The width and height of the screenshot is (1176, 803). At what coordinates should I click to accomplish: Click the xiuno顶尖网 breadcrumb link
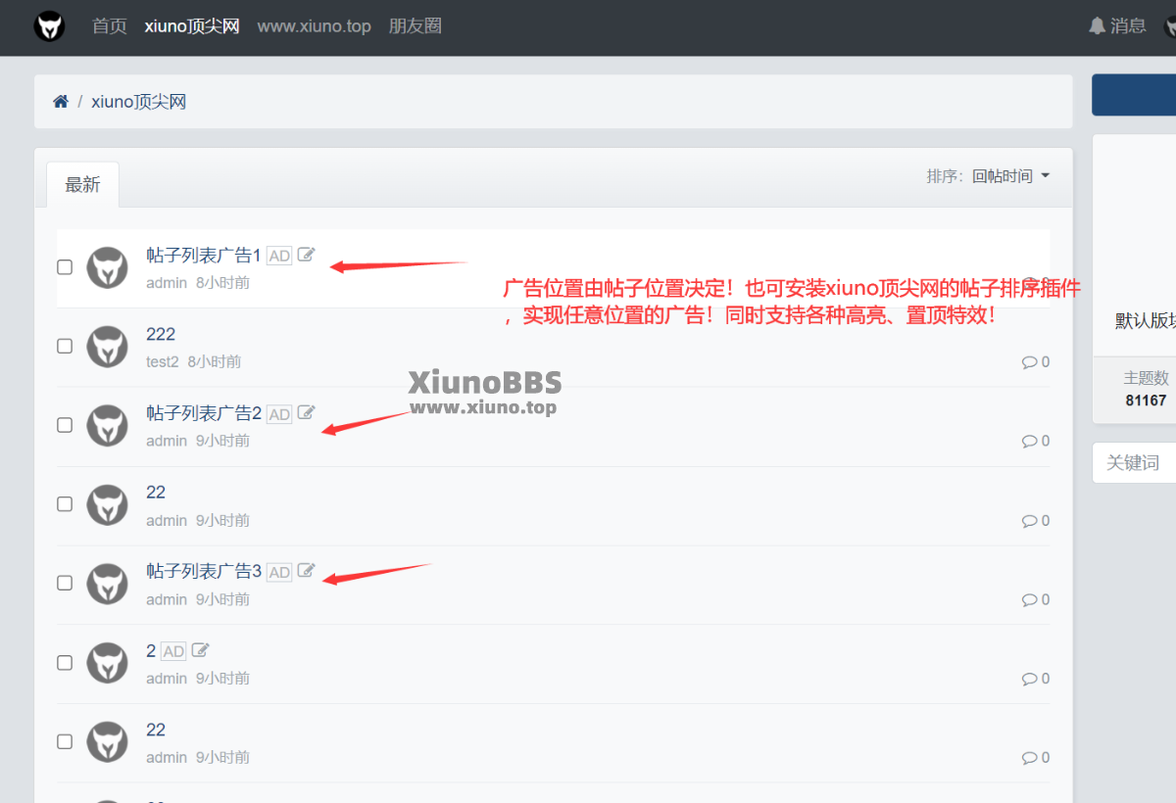point(138,102)
